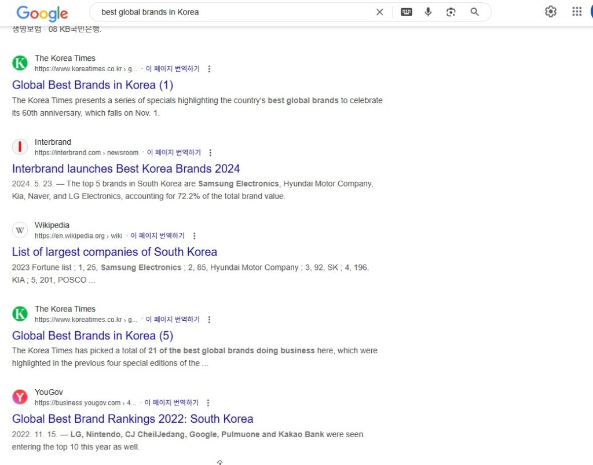Start voice search with microphone icon
Viewport: 593px width, 465px height.
pyautogui.click(x=428, y=12)
